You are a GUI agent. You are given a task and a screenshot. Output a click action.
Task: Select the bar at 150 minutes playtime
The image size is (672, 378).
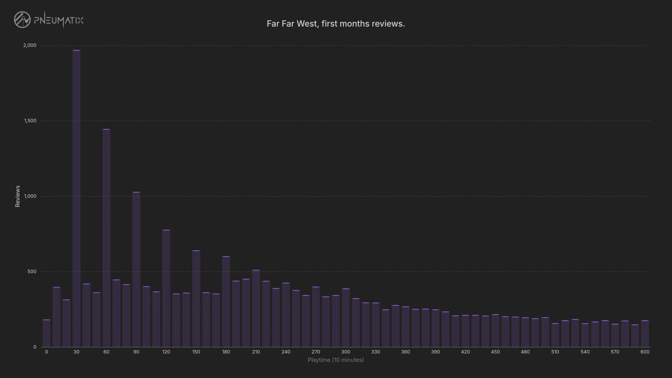click(x=196, y=299)
